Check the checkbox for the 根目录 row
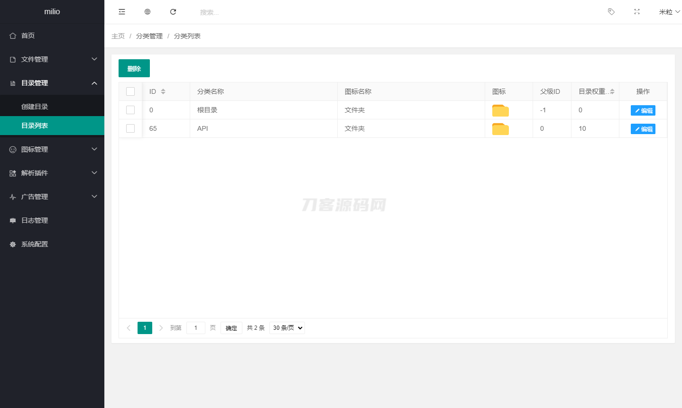 (x=130, y=109)
